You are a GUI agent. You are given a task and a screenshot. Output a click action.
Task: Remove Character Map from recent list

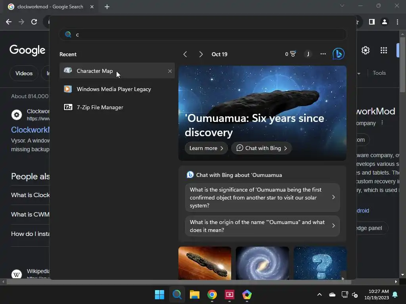(x=170, y=71)
